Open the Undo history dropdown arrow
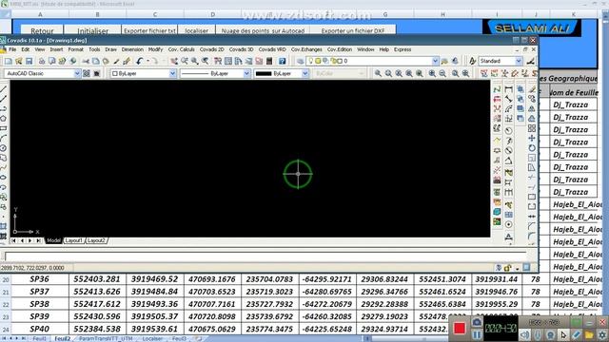 148,61
